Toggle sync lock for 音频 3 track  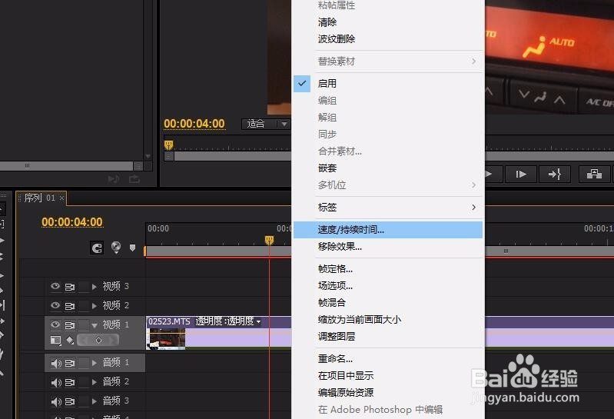(70, 401)
